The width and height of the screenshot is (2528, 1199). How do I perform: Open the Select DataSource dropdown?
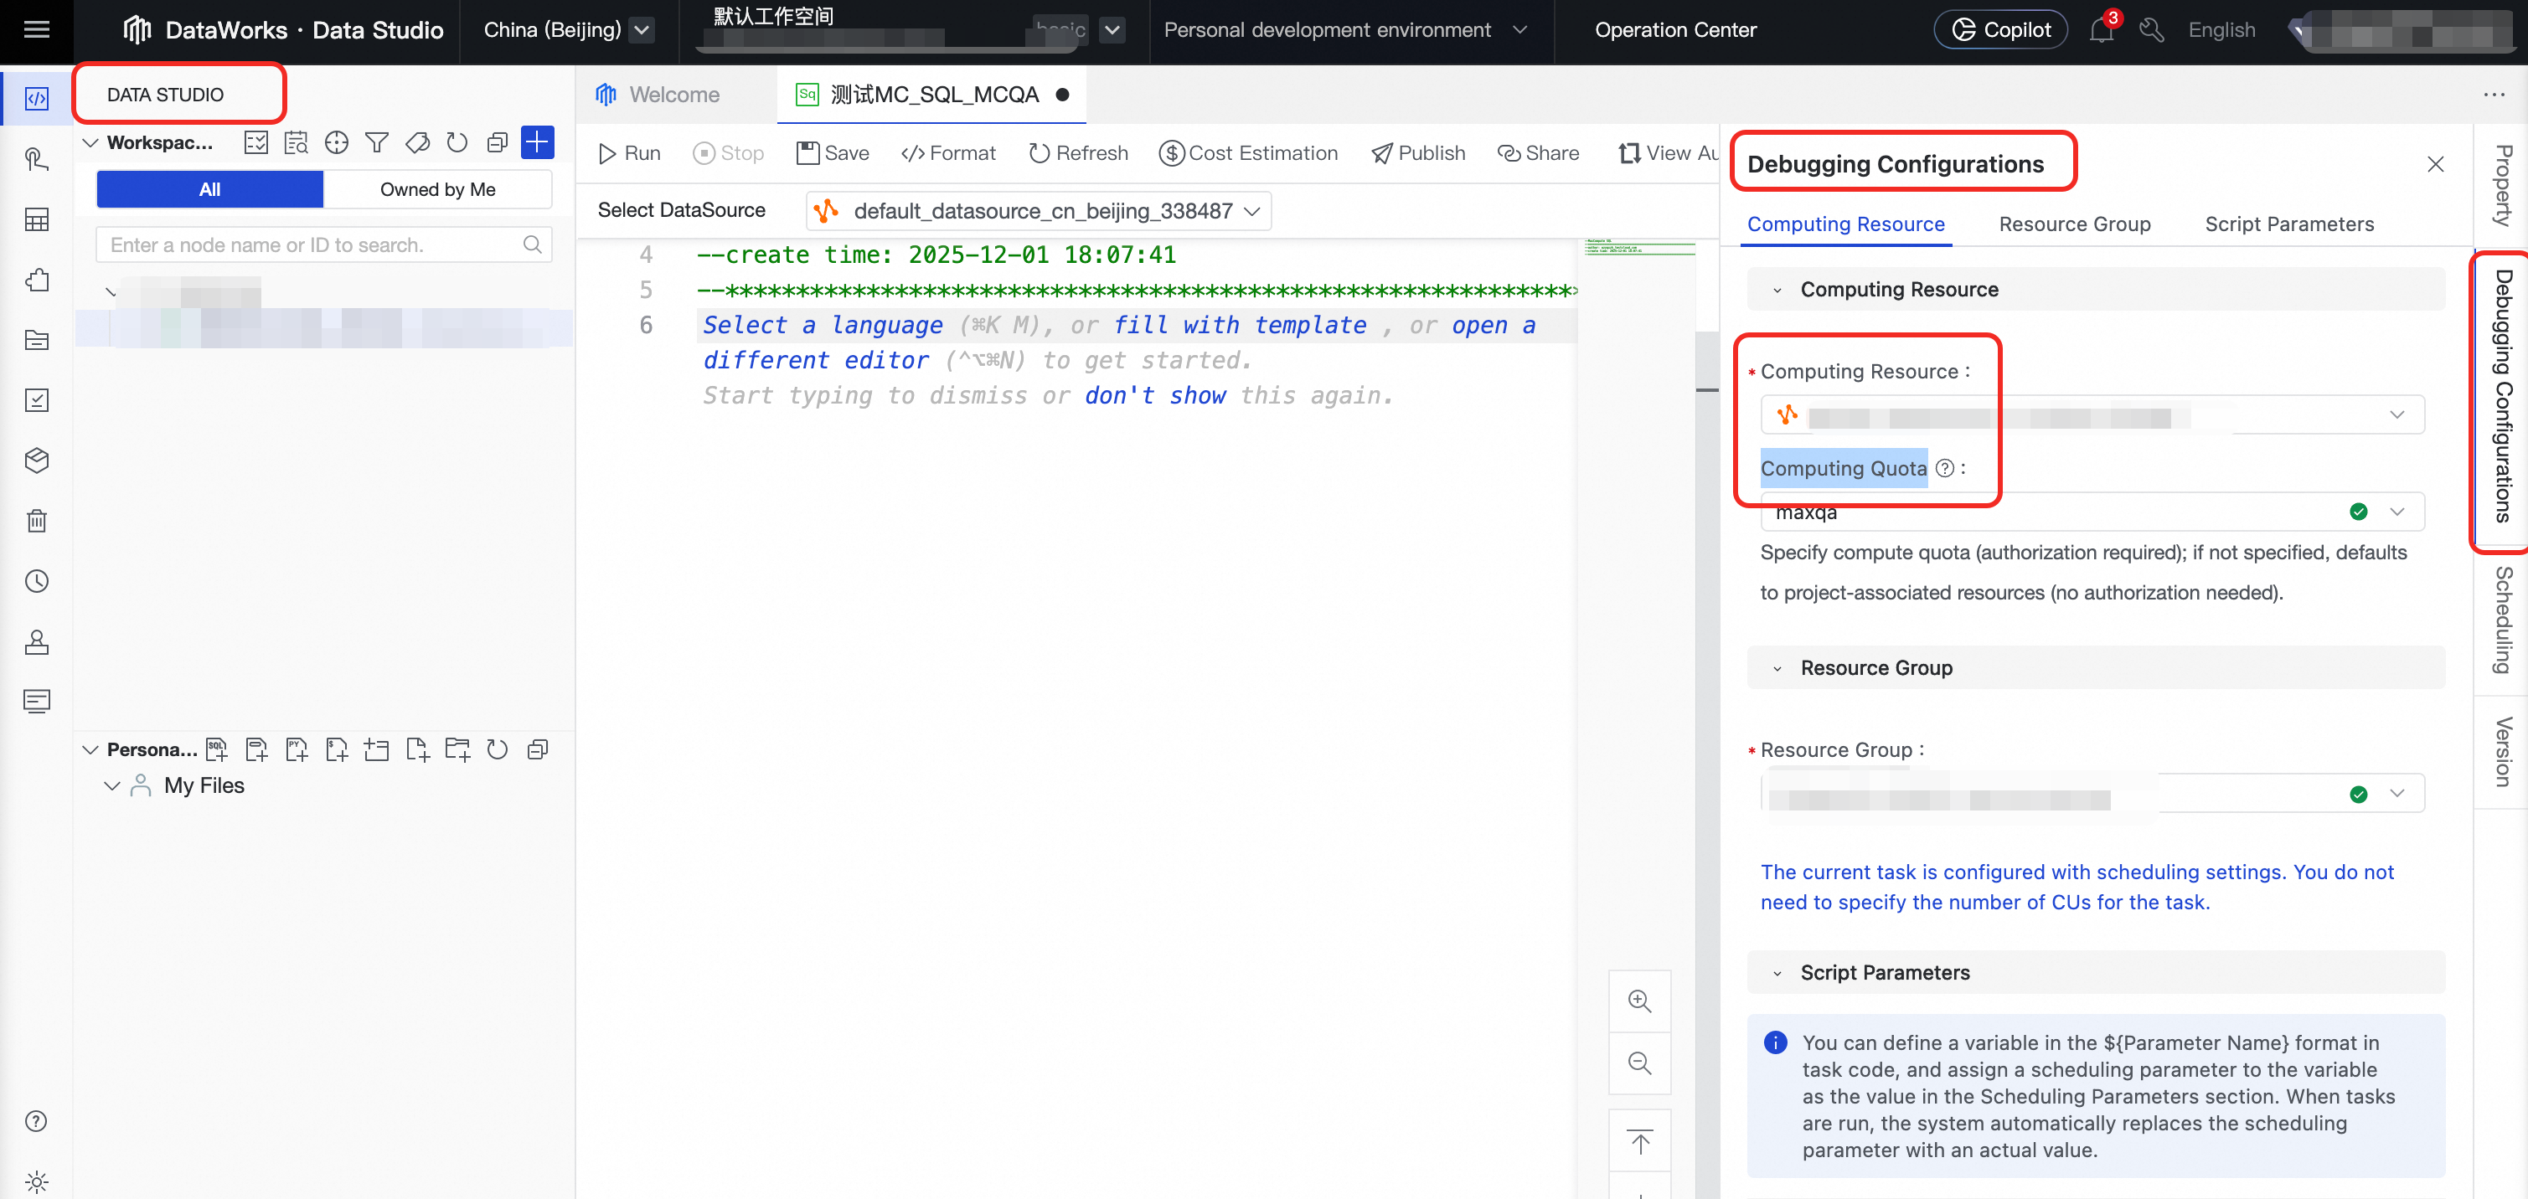(1039, 211)
